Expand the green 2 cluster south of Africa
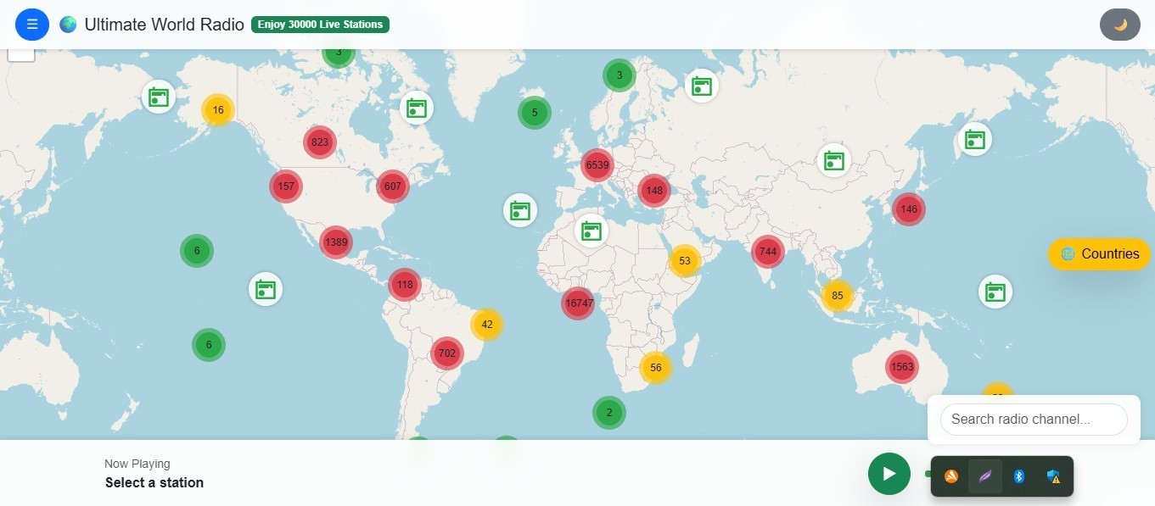 (609, 413)
